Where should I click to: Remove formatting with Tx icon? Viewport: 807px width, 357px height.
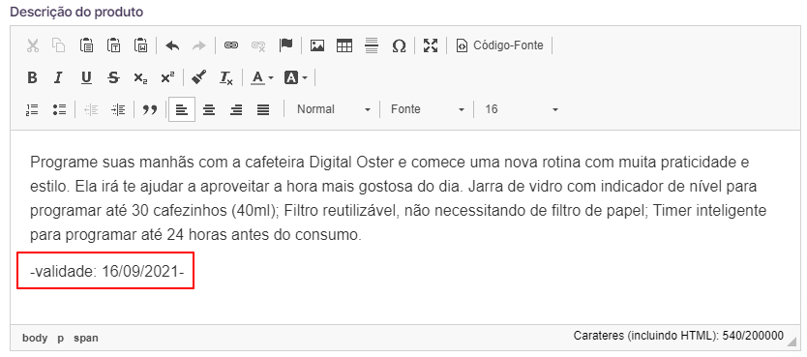[225, 77]
